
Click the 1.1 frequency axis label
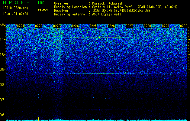click(x=3, y=39)
